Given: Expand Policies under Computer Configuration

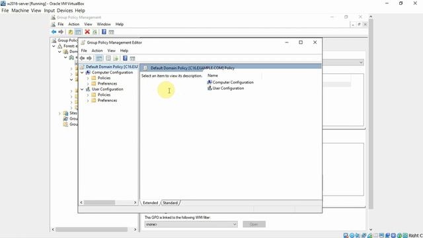Looking at the screenshot, I should tap(88, 78).
